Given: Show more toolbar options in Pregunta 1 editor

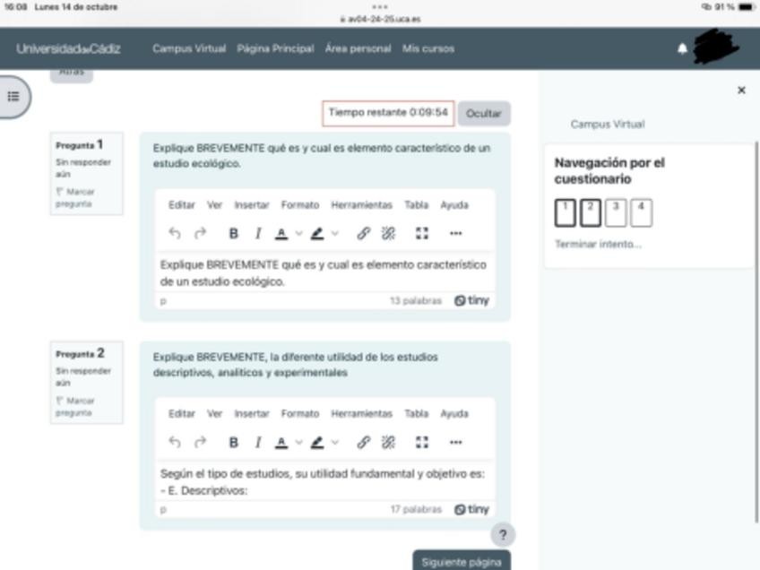Looking at the screenshot, I should pos(455,234).
